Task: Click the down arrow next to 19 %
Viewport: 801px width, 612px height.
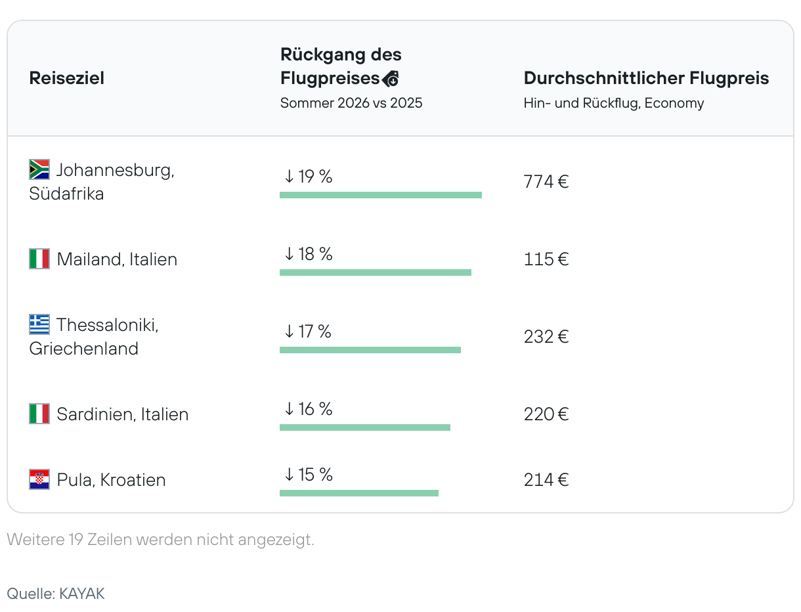Action: pyautogui.click(x=288, y=177)
